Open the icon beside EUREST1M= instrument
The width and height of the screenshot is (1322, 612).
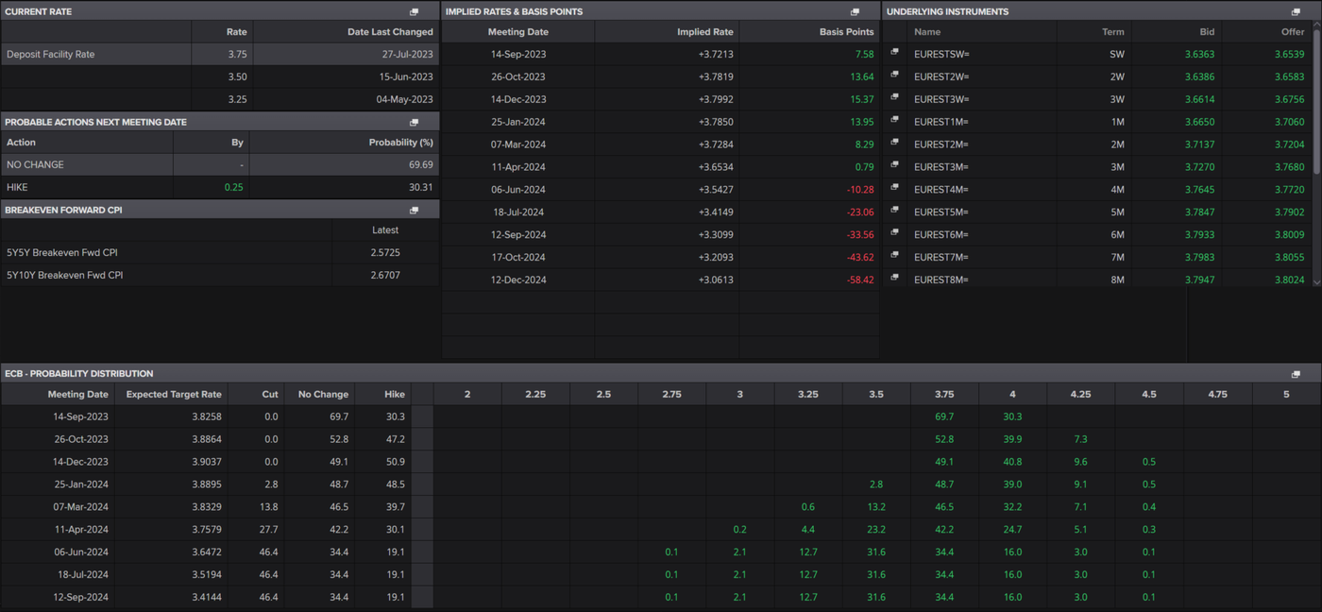click(894, 121)
